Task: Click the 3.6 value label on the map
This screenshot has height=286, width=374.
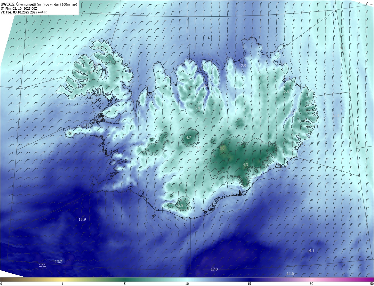Action: click(x=222, y=148)
